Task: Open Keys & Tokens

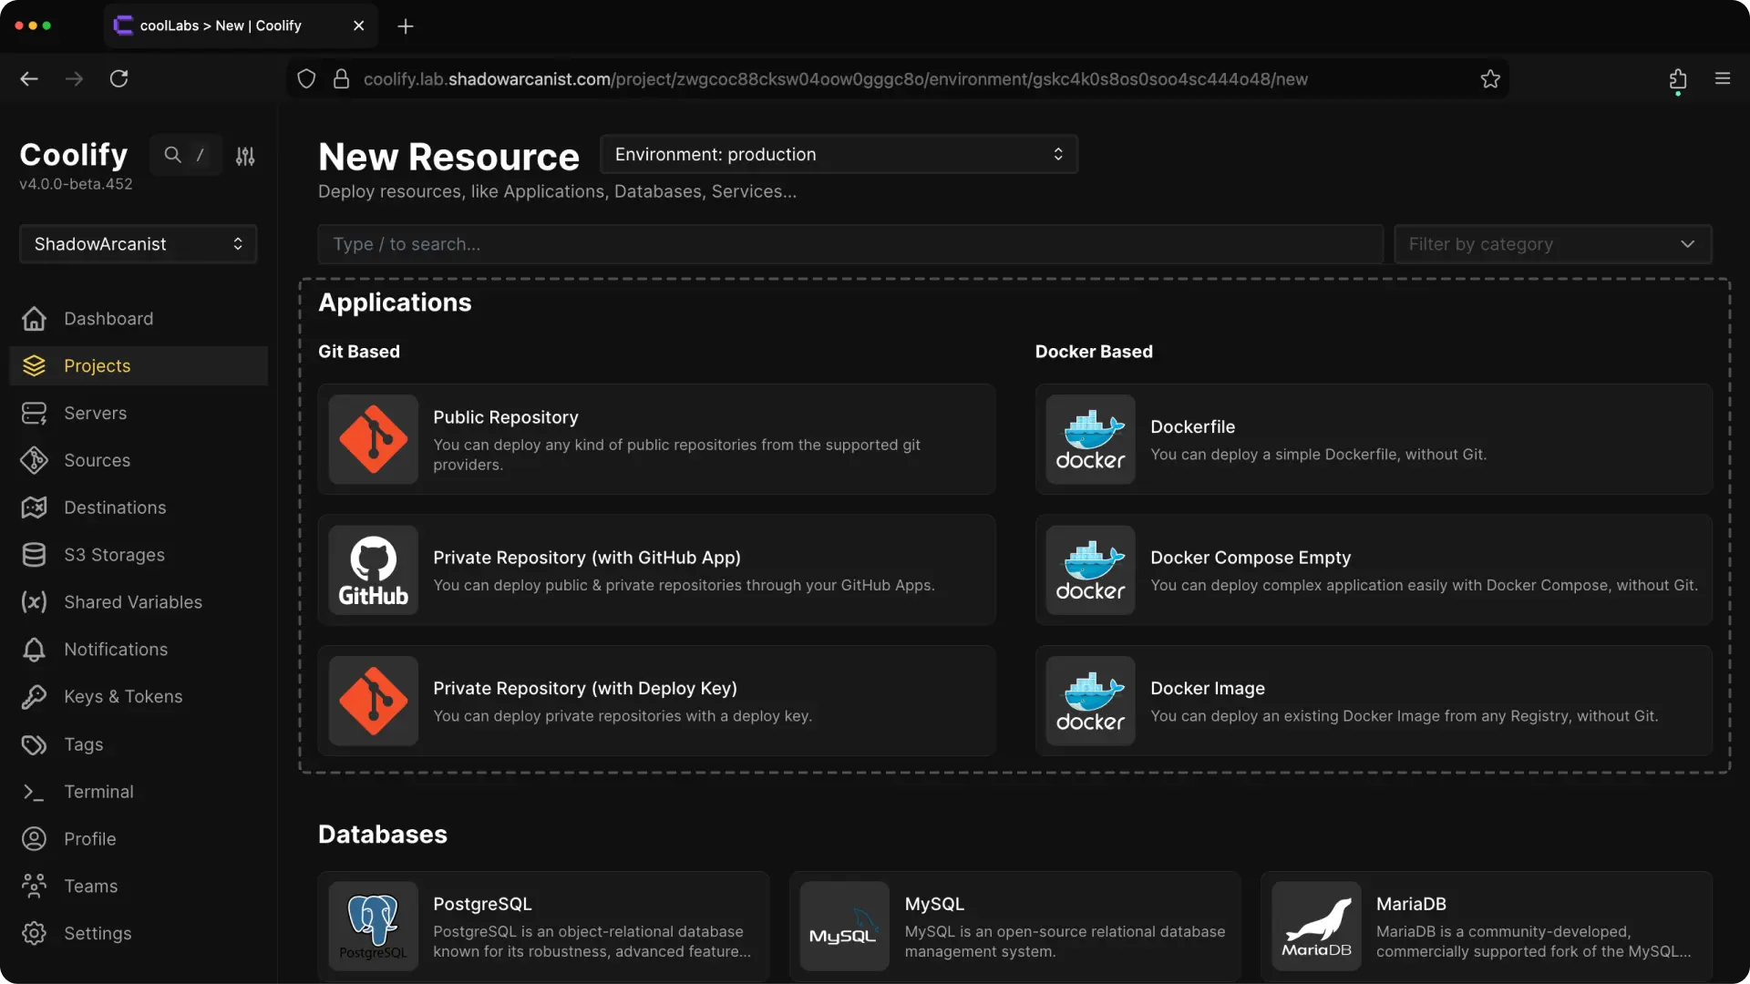Action: (122, 696)
